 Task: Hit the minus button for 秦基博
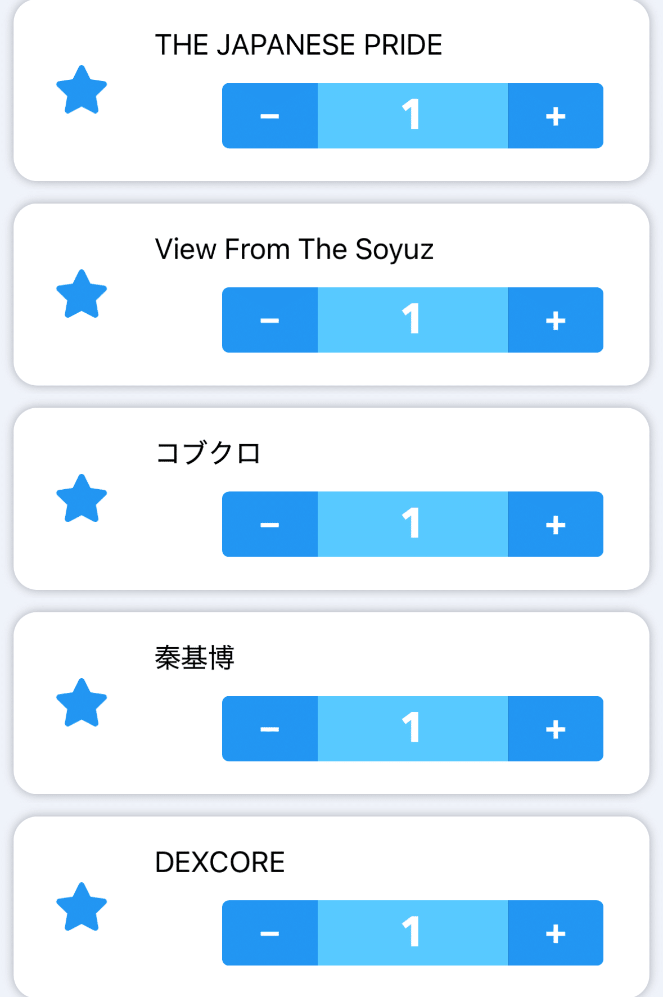click(x=270, y=729)
